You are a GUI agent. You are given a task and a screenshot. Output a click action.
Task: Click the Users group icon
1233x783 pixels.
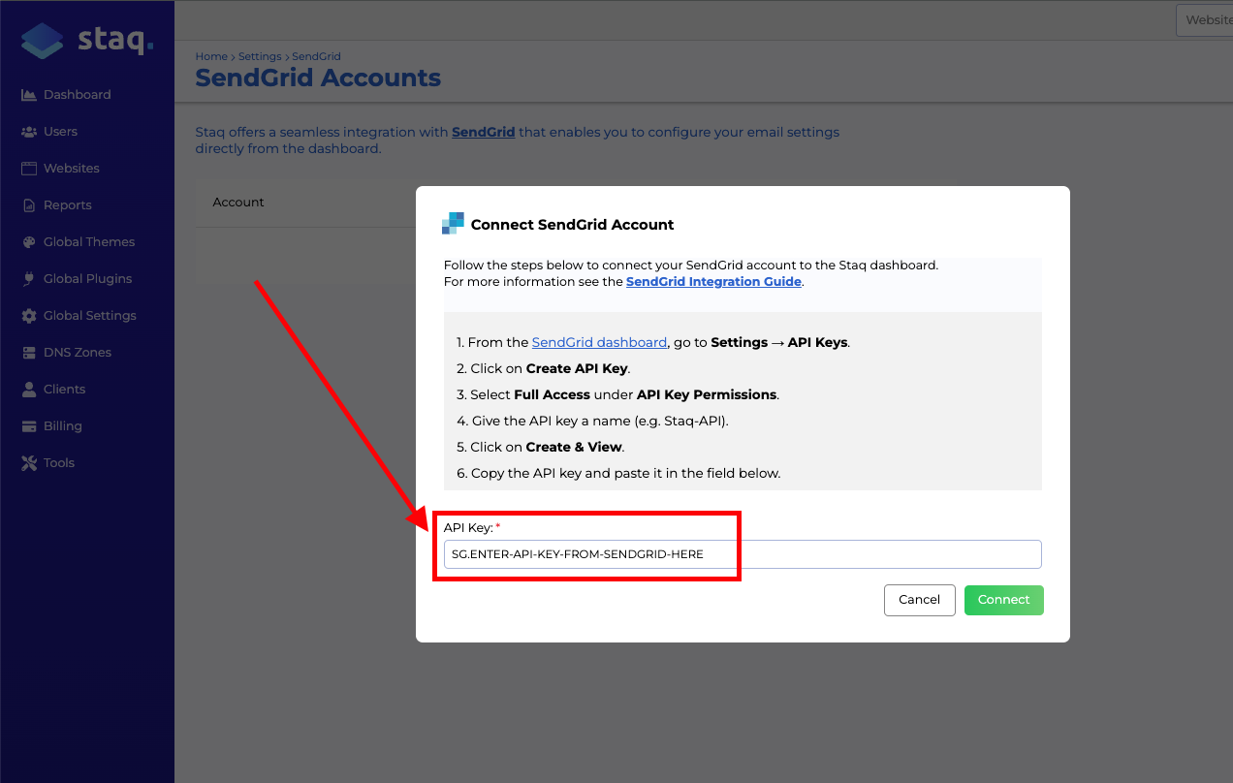pos(29,132)
